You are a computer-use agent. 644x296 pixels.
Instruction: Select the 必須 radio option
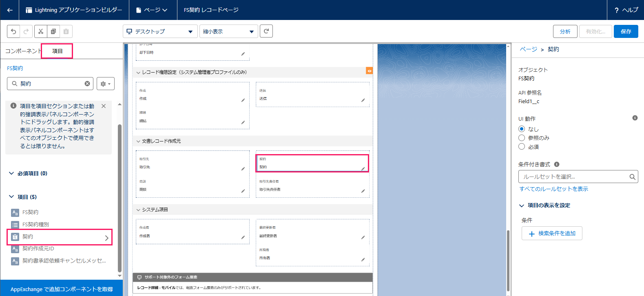(522, 146)
